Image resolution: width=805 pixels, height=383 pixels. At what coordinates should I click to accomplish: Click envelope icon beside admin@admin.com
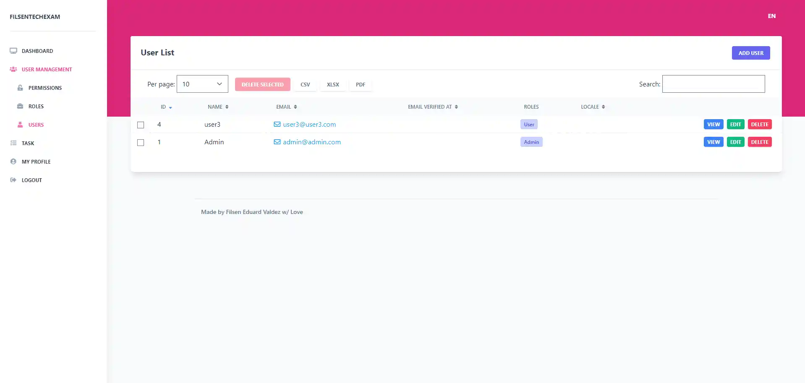pyautogui.click(x=277, y=142)
